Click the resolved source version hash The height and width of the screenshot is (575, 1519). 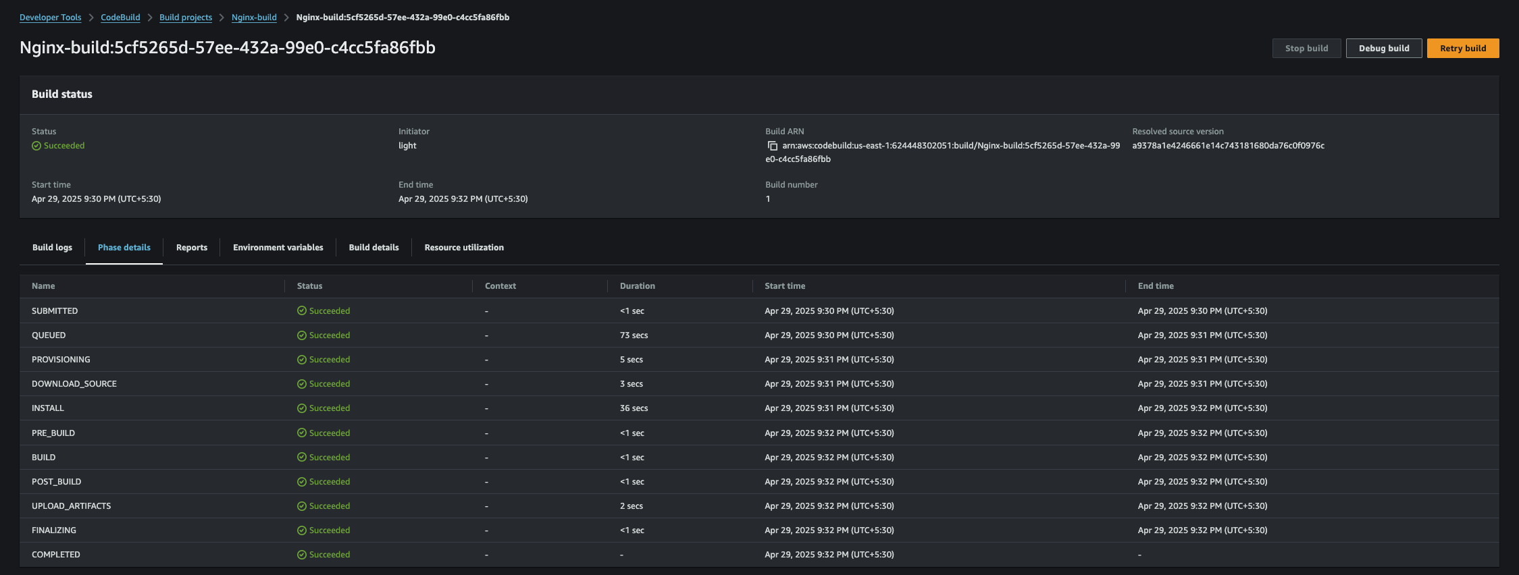coord(1229,146)
